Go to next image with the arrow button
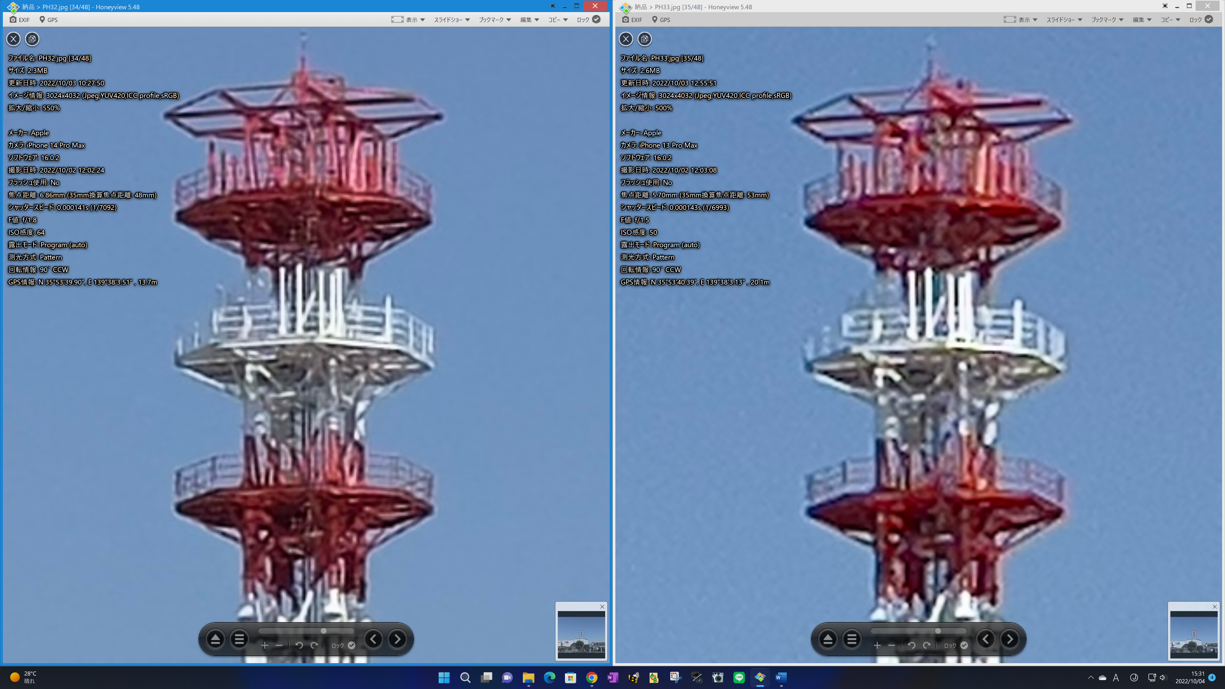This screenshot has width=1225, height=689. (x=397, y=639)
